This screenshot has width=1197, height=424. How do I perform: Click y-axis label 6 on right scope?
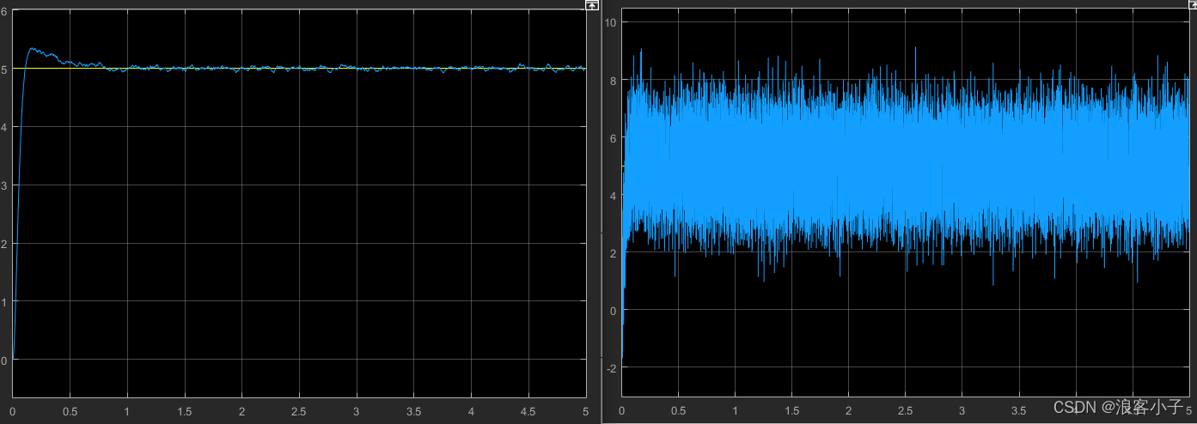tap(613, 137)
